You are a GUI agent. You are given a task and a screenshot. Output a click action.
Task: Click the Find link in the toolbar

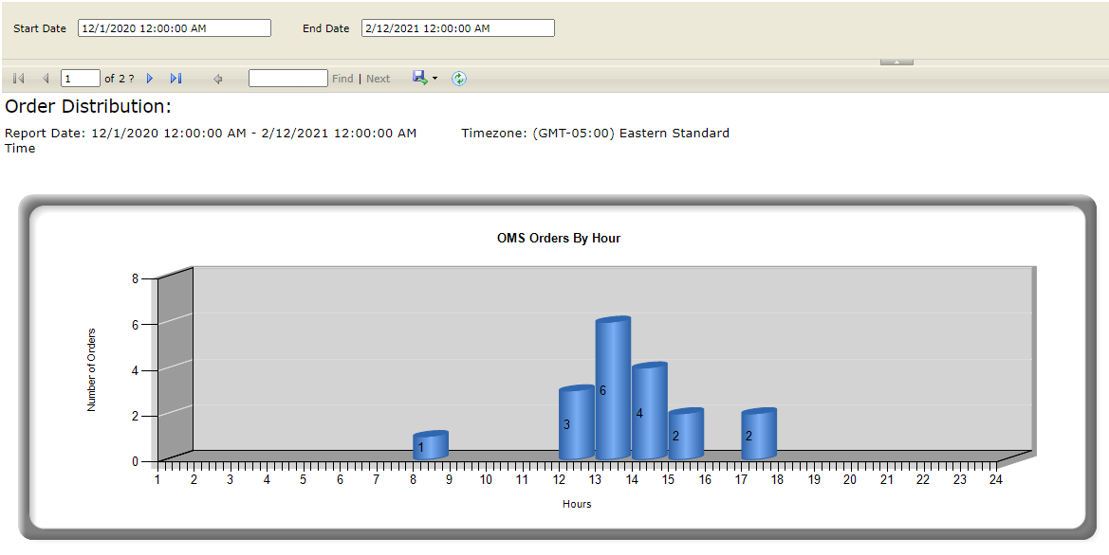342,79
